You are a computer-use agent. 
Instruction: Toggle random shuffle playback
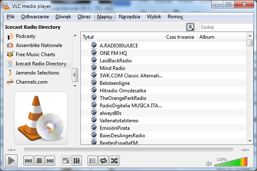pyautogui.click(x=114, y=161)
